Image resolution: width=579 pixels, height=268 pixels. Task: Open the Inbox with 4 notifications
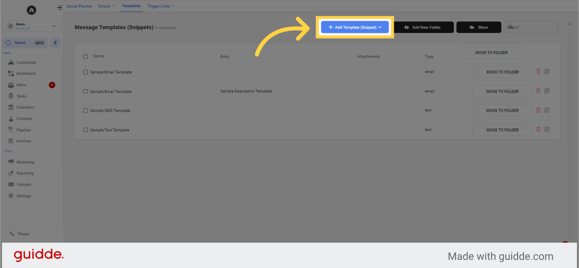(21, 85)
